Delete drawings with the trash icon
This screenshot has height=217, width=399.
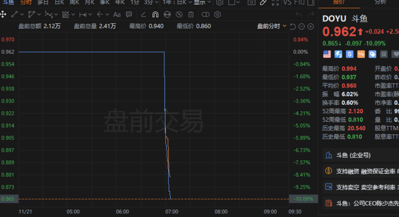(x=191, y=14)
